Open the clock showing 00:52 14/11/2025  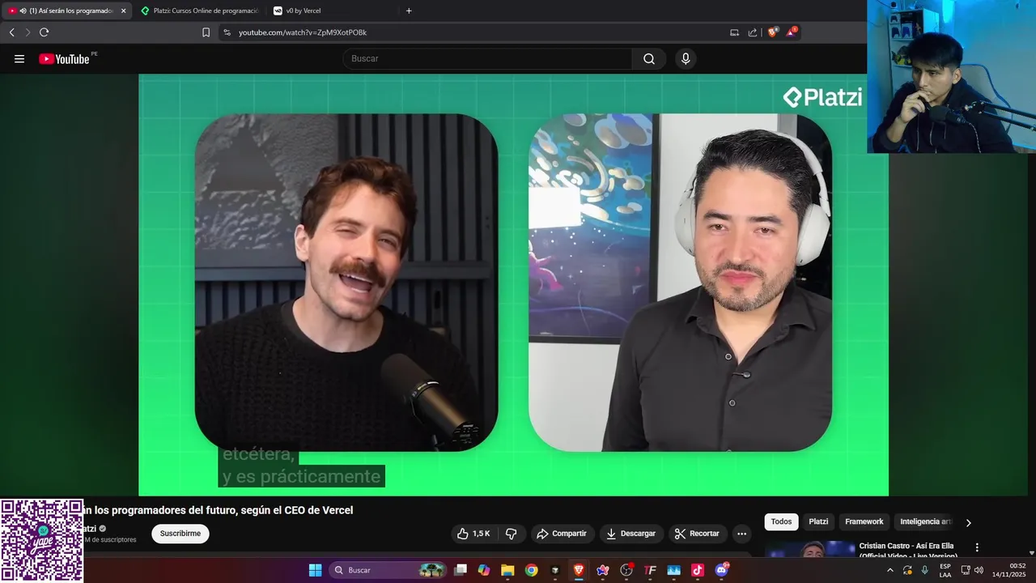[1010, 570]
